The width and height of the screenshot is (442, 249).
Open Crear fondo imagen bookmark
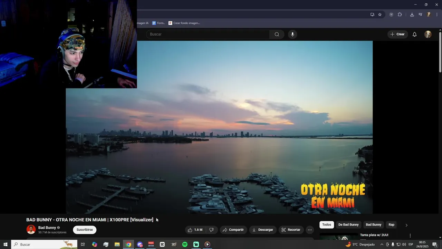[x=184, y=23]
